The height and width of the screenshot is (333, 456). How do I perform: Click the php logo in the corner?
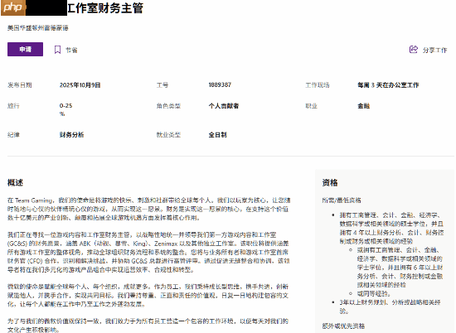pyautogui.click(x=13, y=7)
